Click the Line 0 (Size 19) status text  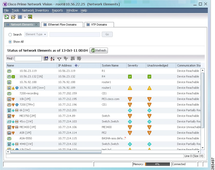tap(194, 156)
